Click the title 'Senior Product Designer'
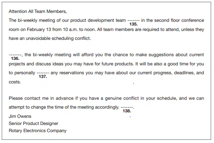 [x=33, y=124]
